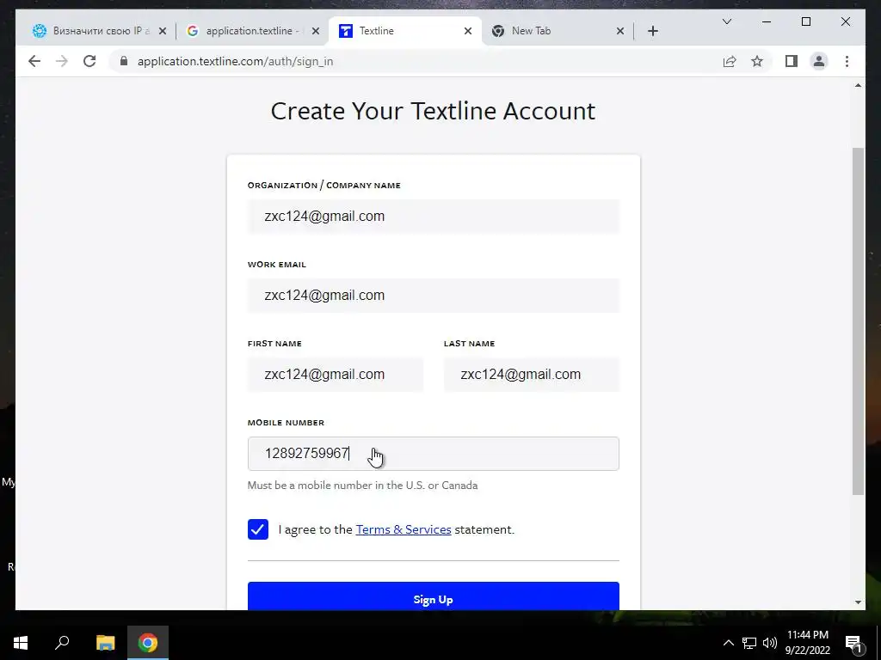Close the application.textline Google tab
881x660 pixels.
pyautogui.click(x=315, y=31)
